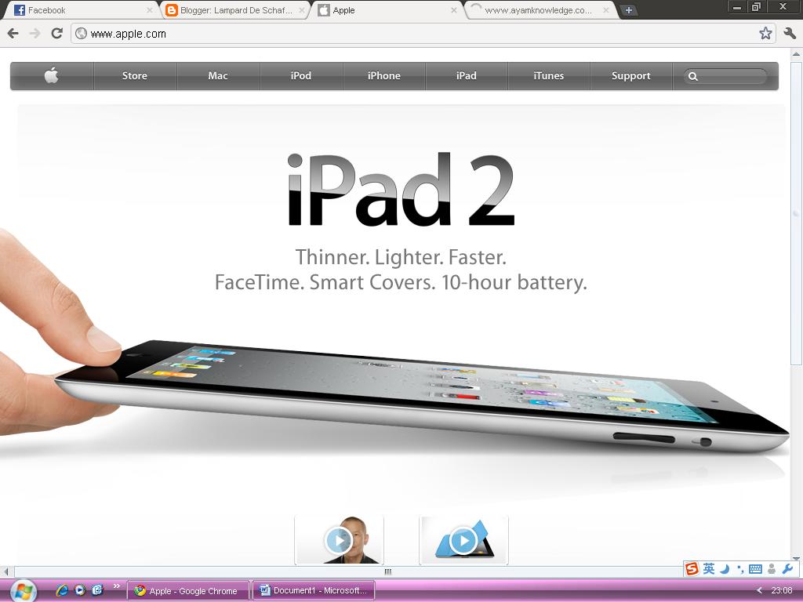Play the Smart Cover video thumbnail
The width and height of the screenshot is (803, 602).
click(463, 540)
